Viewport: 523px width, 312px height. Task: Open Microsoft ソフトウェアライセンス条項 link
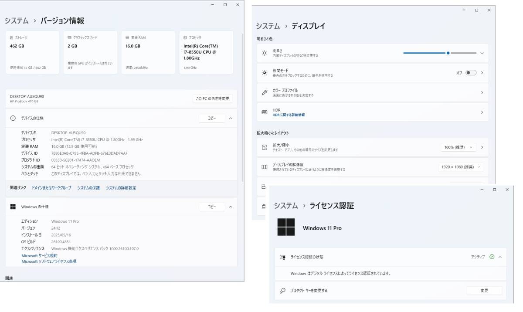tap(49, 261)
